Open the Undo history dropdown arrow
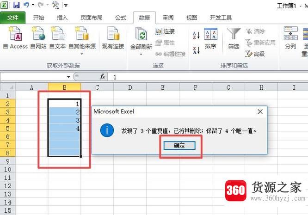Viewport: 308px width, 215px height. tap(33, 5)
